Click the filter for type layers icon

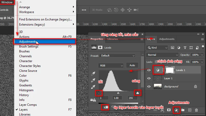coord(185,48)
